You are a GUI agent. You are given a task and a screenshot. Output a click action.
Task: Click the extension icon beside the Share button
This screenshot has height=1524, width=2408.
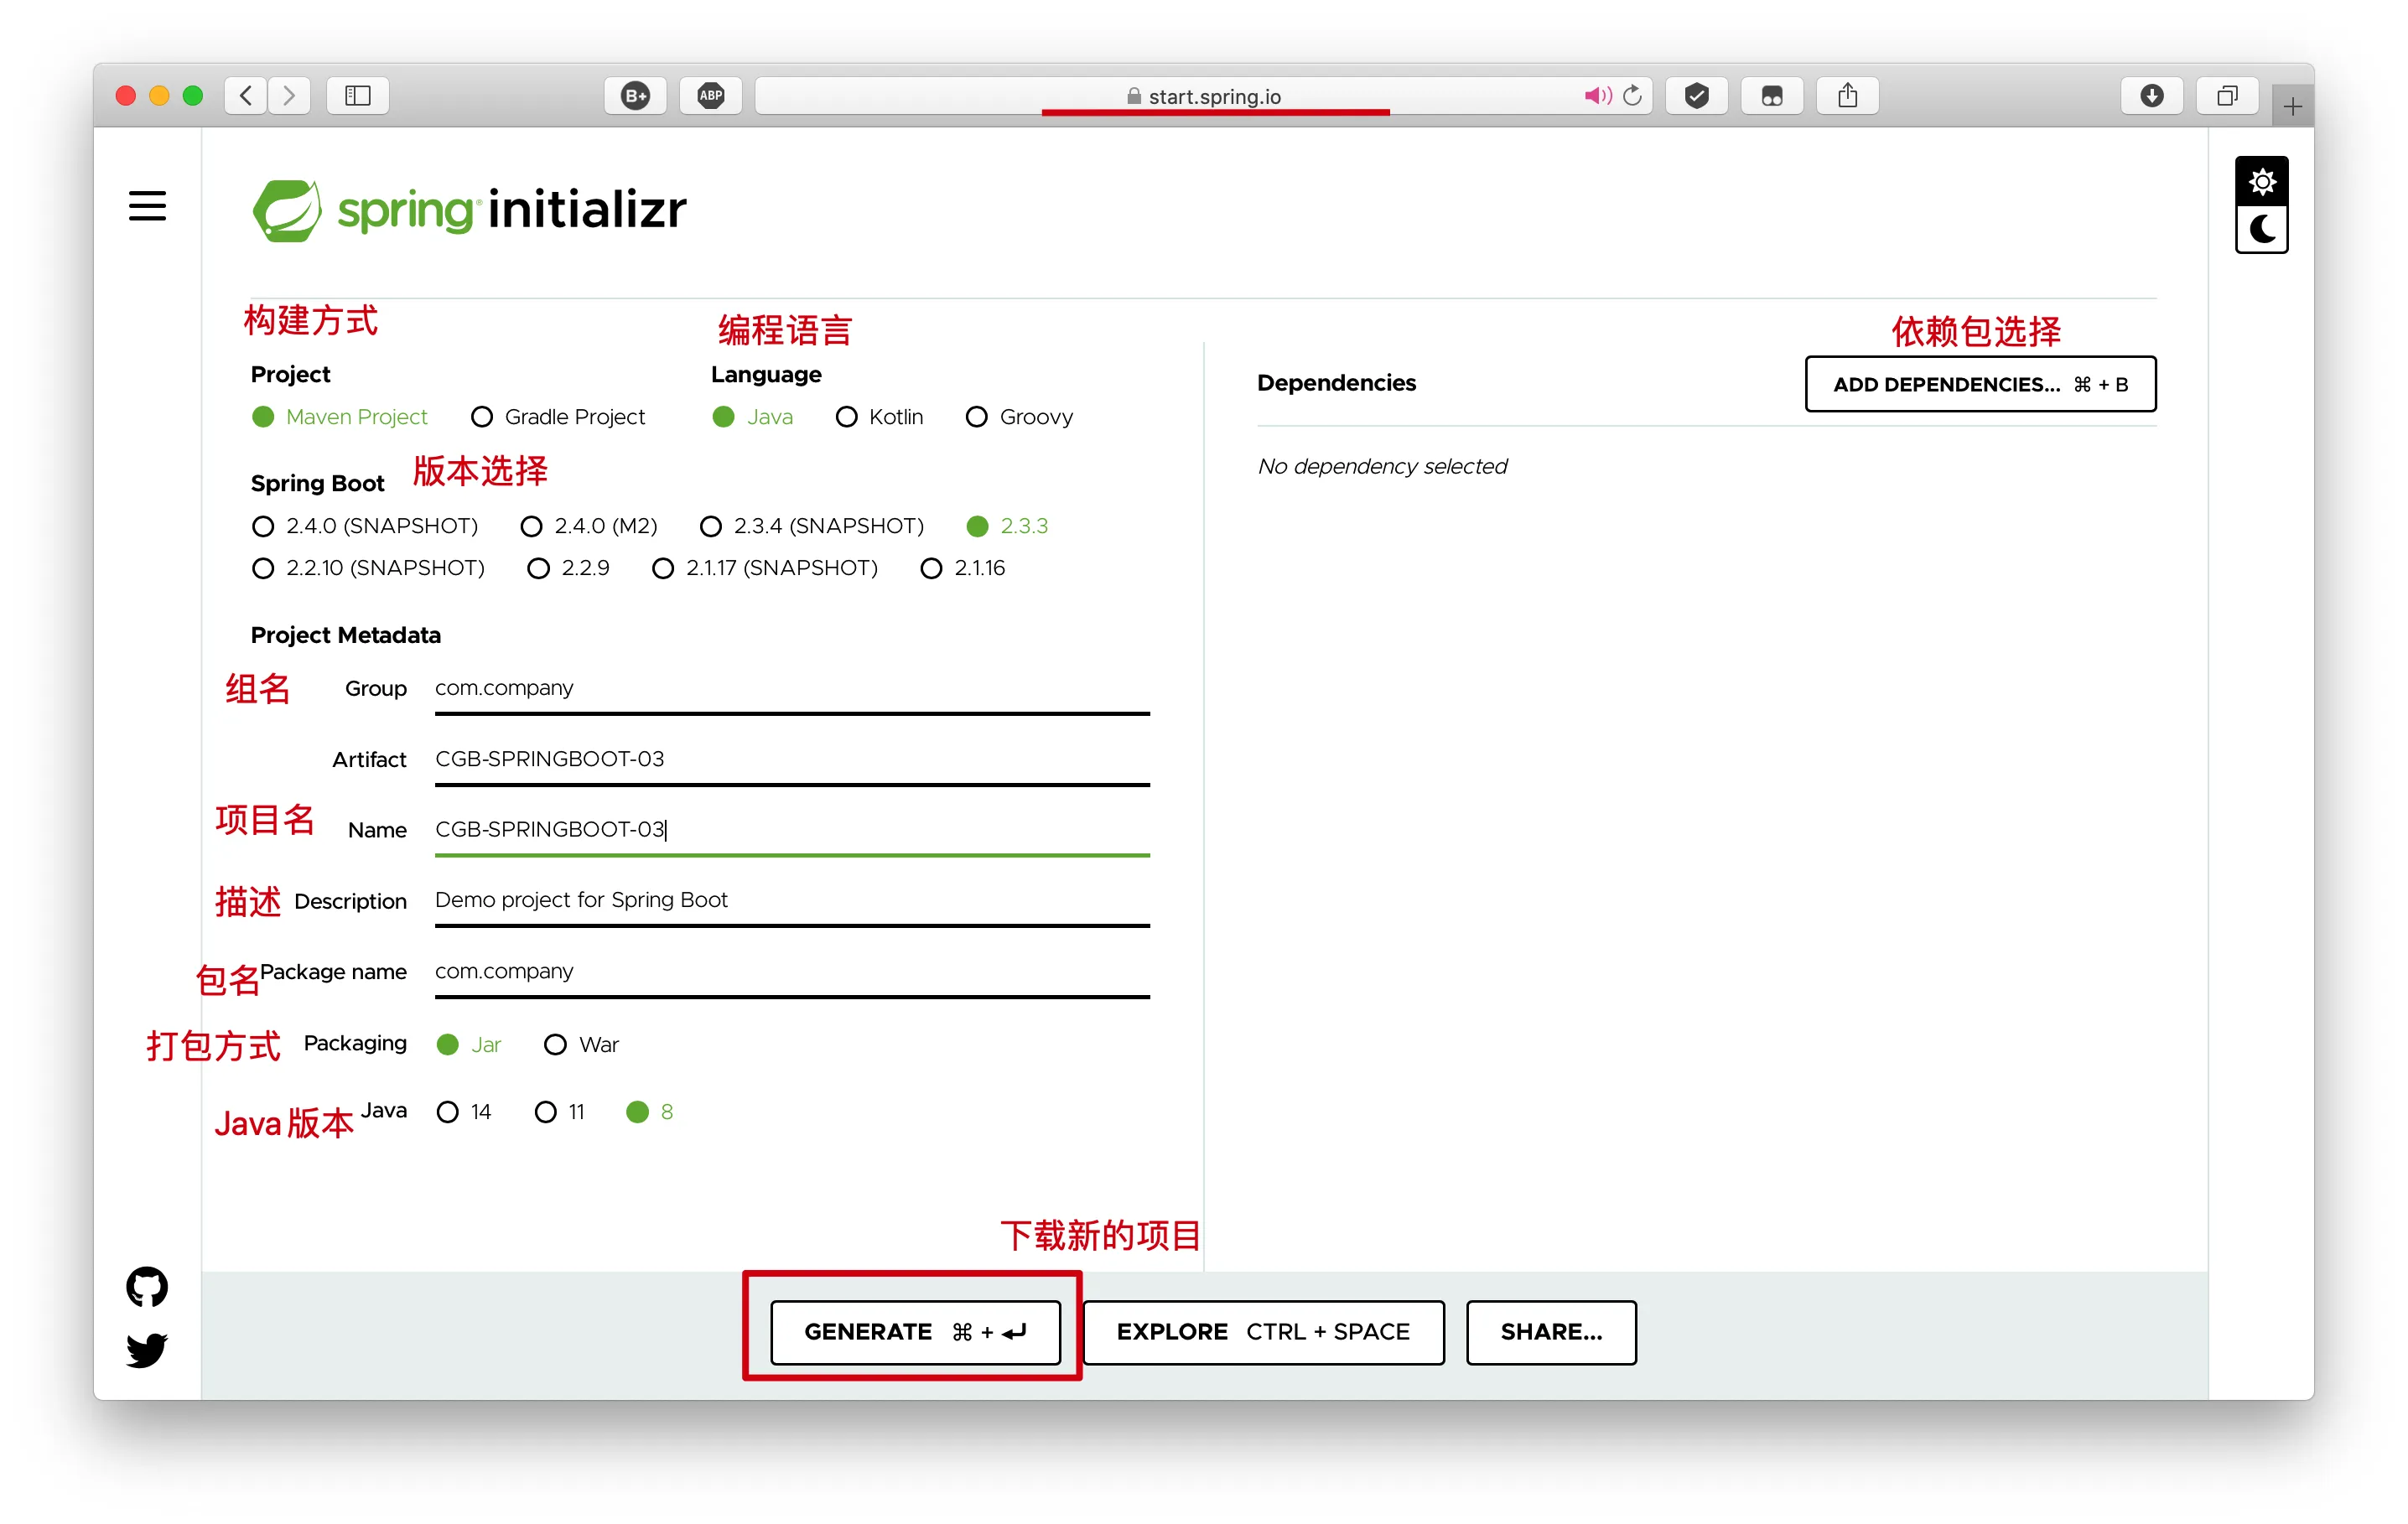coord(1772,96)
